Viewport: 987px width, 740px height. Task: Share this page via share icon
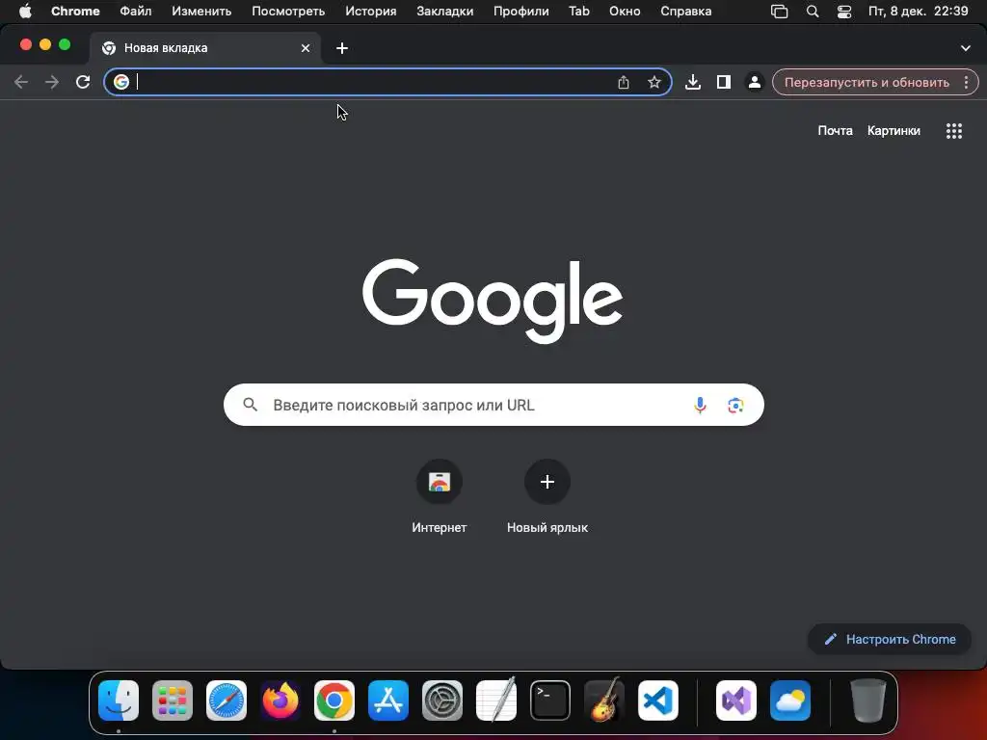[x=624, y=82]
